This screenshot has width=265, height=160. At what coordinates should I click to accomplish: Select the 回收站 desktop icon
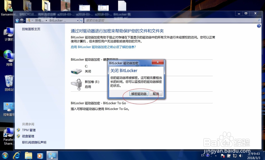pos(9,83)
